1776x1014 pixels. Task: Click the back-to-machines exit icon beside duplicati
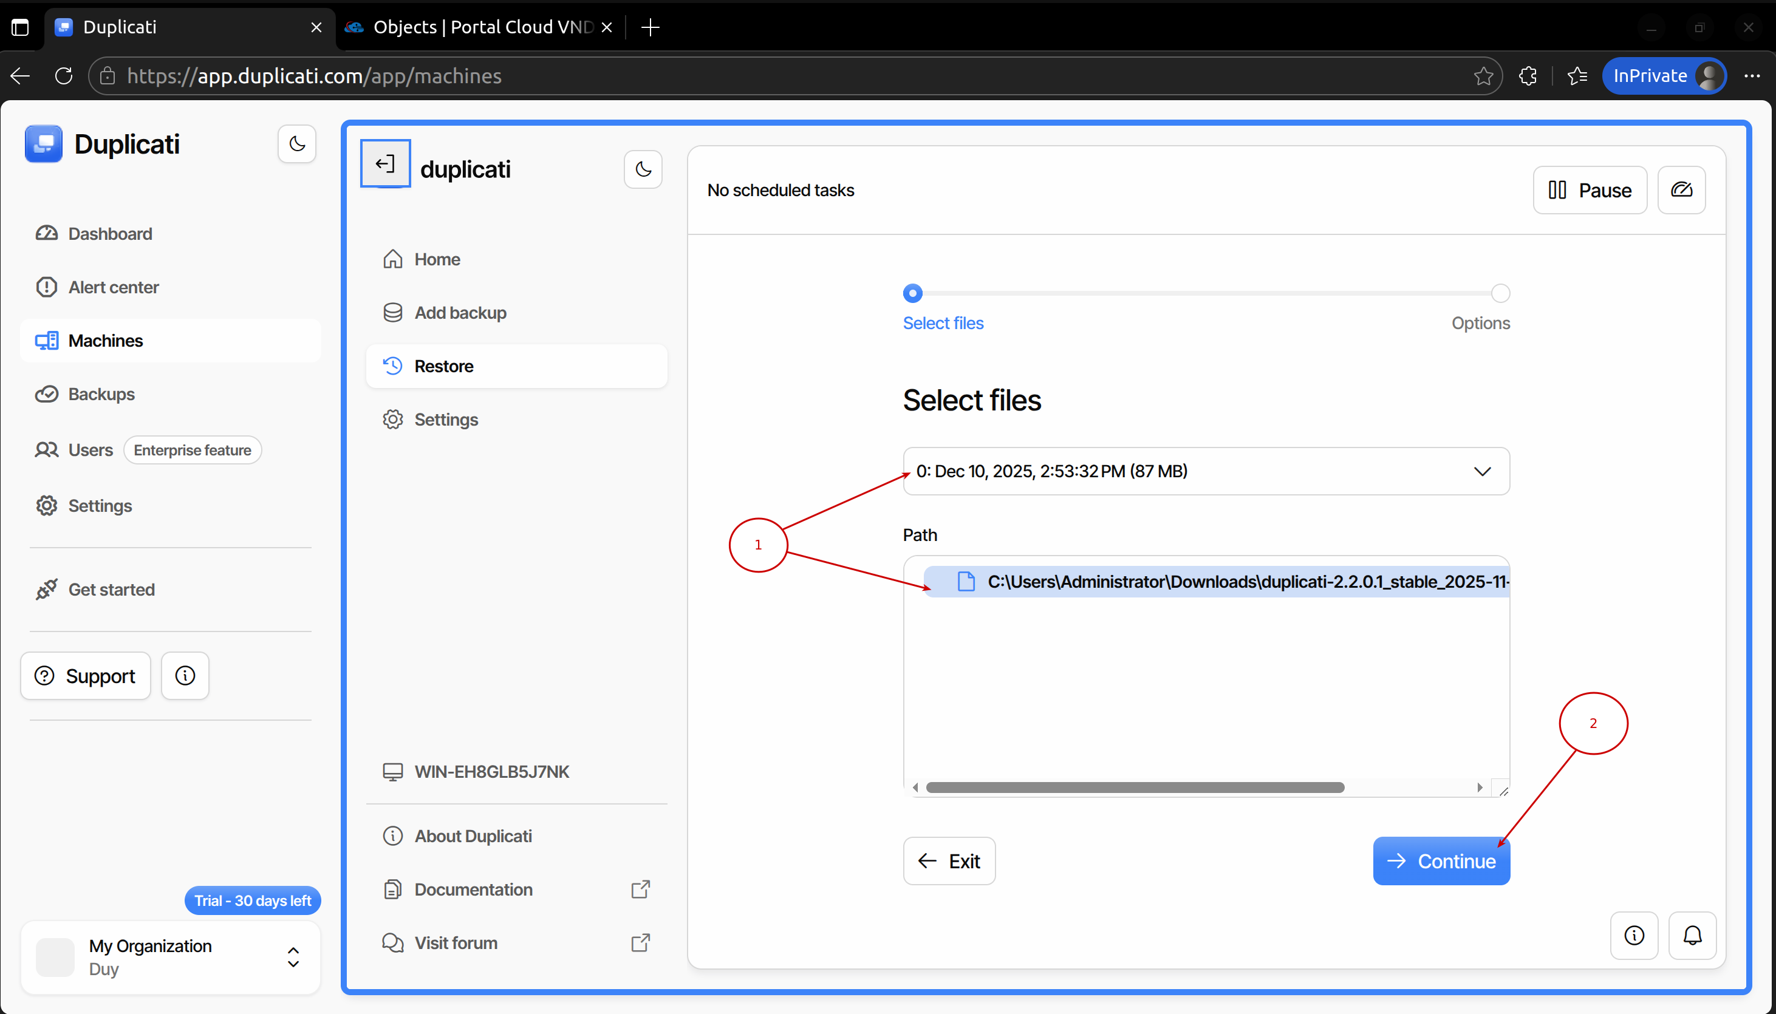point(385,164)
